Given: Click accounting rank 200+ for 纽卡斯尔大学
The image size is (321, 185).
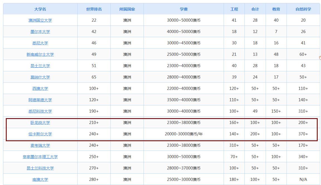Looking at the screenshot, I should [x=255, y=134].
